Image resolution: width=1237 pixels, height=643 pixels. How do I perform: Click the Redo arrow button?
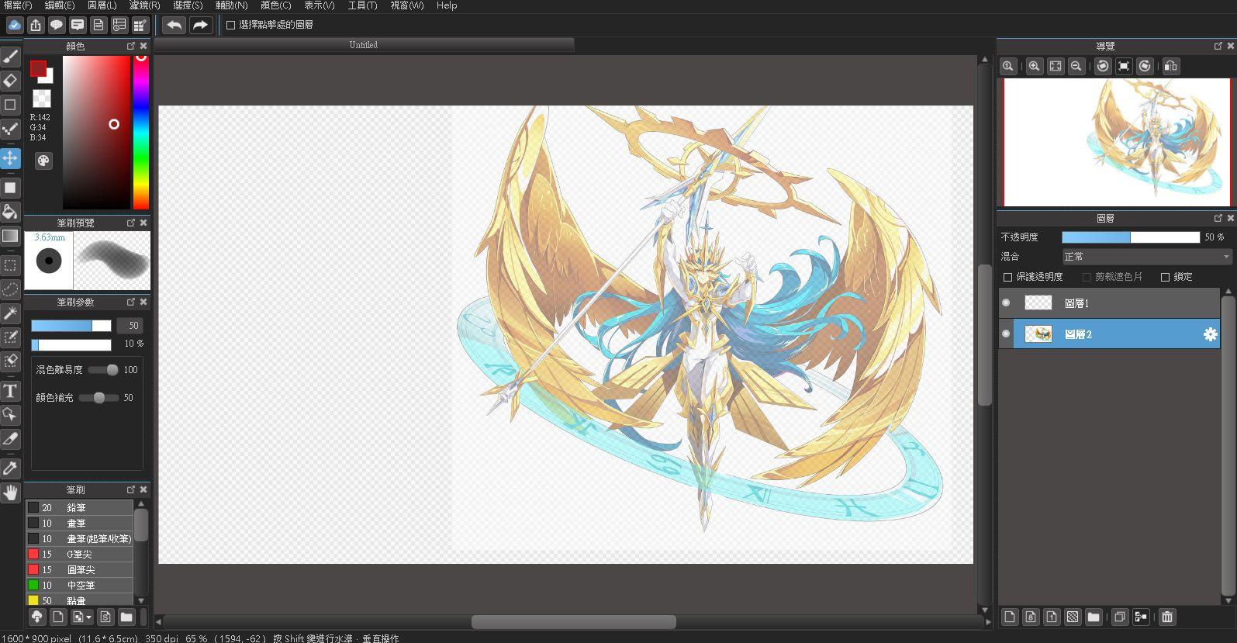(x=200, y=25)
